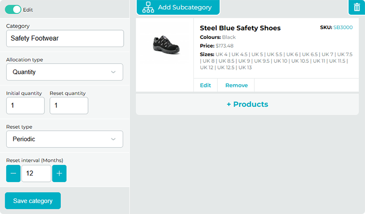Decrease reset interval with minus button
Screen dimensions: 365x214
pyautogui.click(x=13, y=174)
